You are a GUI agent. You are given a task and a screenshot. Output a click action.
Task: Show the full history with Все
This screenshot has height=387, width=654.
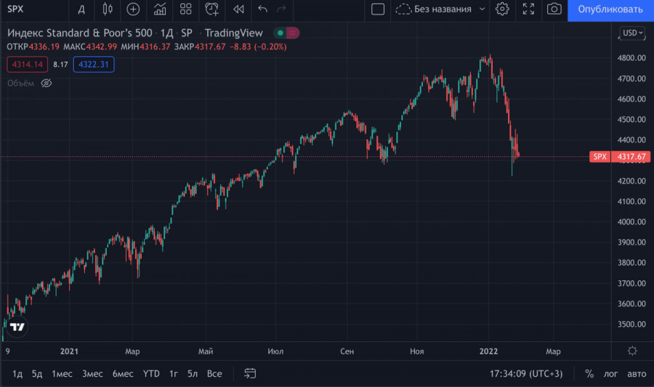click(214, 374)
